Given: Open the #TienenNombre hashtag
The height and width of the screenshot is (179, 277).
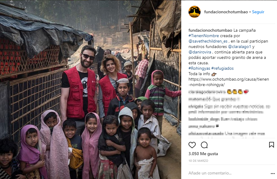Looking at the screenshot, I should tap(204, 36).
